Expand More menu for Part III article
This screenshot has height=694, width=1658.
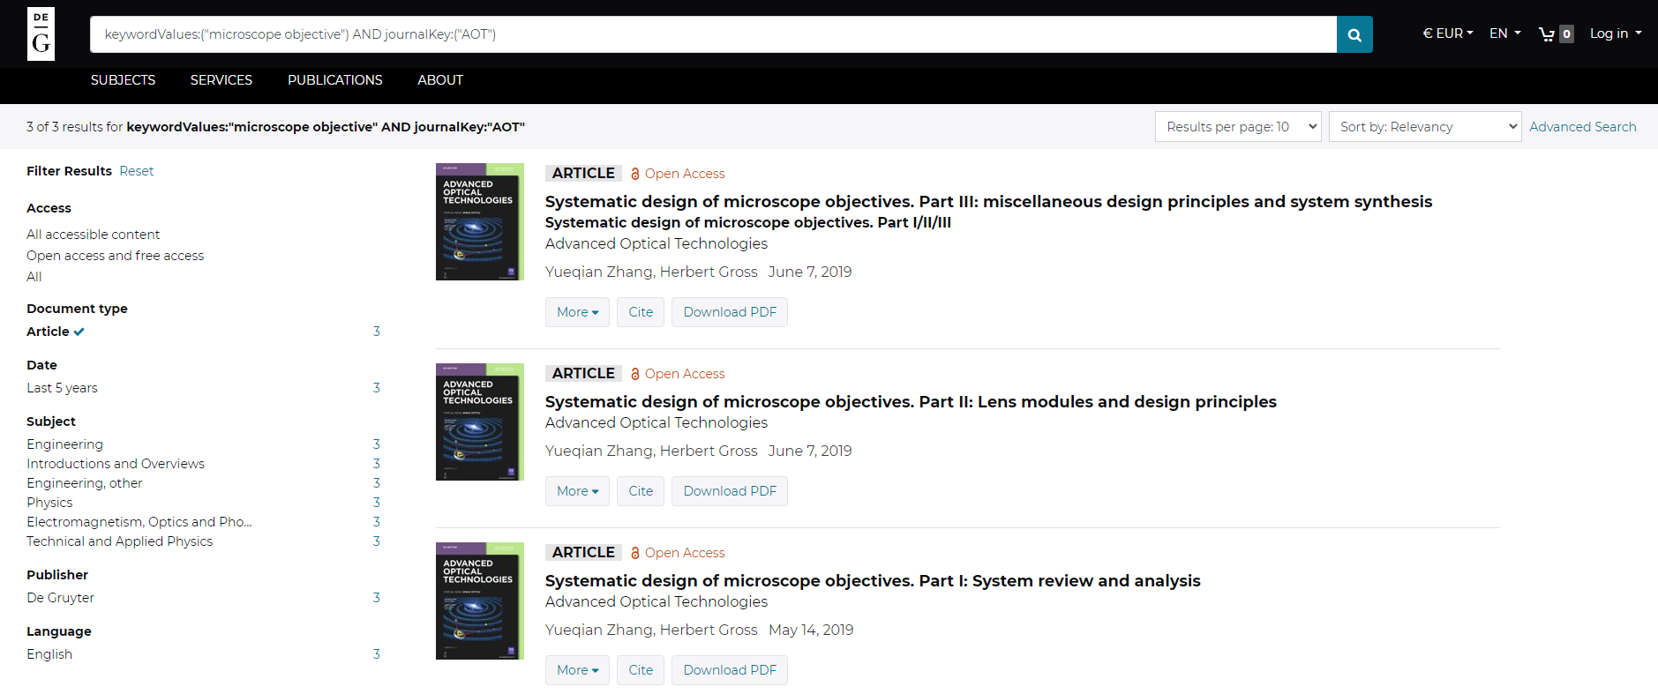(x=577, y=312)
